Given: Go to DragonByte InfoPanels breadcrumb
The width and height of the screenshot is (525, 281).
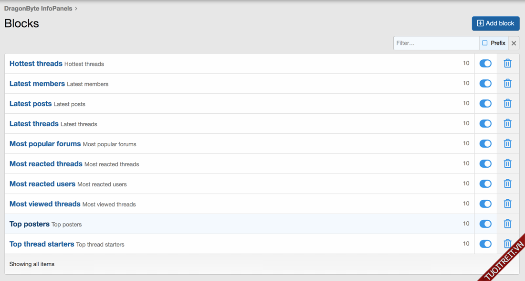Looking at the screenshot, I should coord(38,9).
